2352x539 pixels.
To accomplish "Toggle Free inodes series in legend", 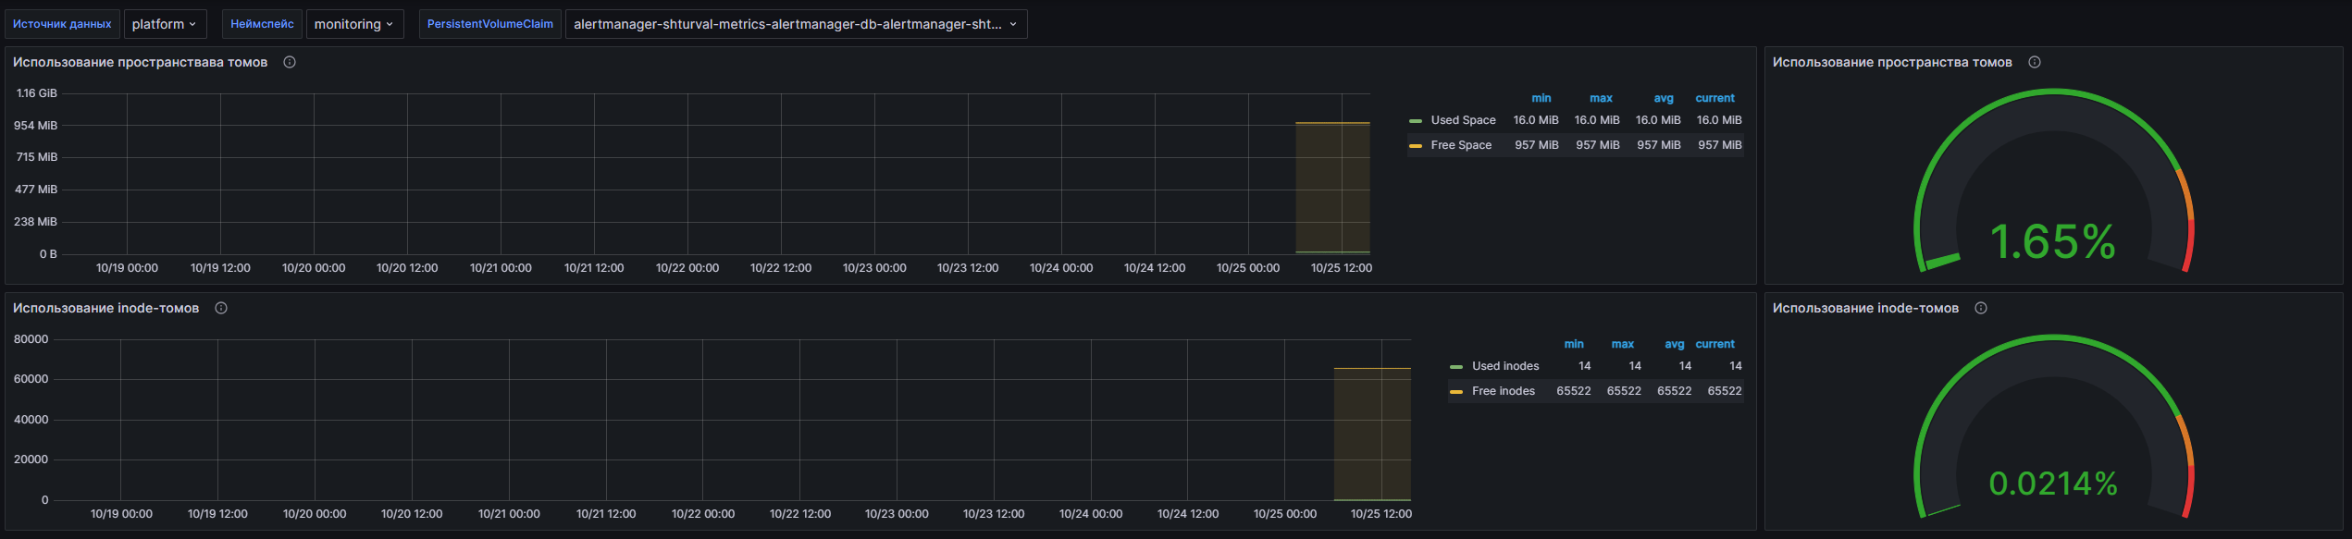I will (x=1504, y=391).
